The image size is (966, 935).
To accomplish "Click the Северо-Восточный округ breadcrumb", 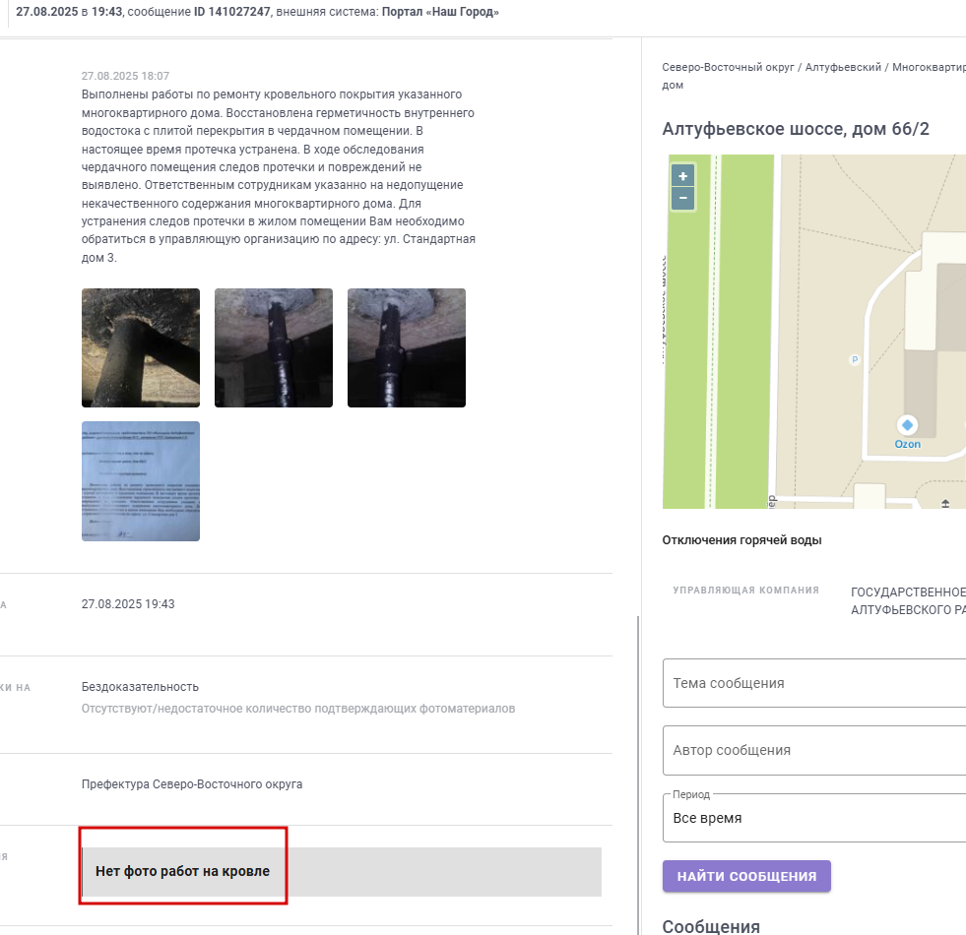I will pyautogui.click(x=729, y=67).
